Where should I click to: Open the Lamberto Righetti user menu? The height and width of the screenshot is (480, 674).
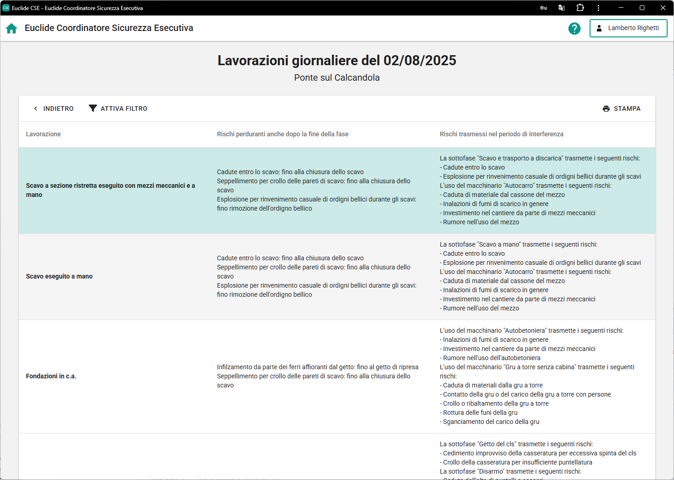pyautogui.click(x=628, y=28)
